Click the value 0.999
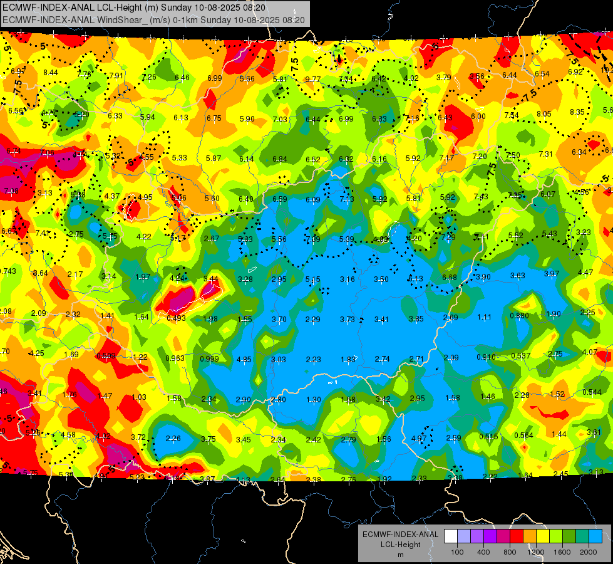Viewport: 613px width, 564px height. pos(209,359)
